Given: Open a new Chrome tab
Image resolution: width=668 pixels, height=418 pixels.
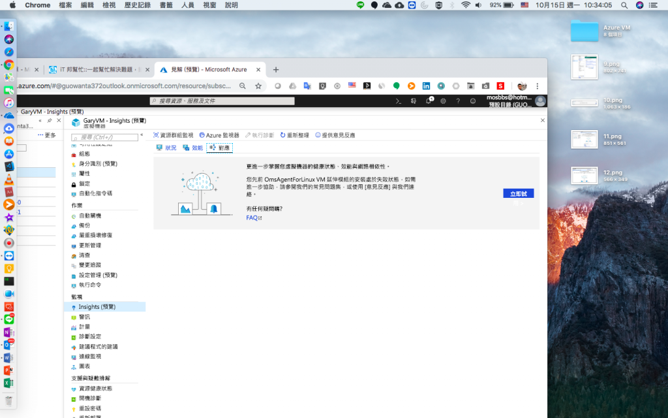Looking at the screenshot, I should 276,69.
